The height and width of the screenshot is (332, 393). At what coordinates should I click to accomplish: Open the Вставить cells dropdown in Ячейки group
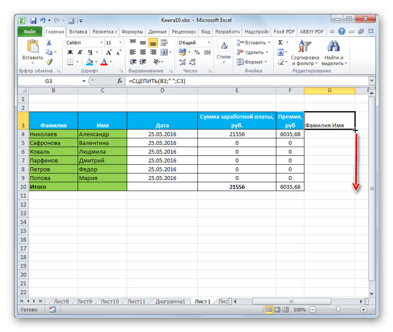253,43
